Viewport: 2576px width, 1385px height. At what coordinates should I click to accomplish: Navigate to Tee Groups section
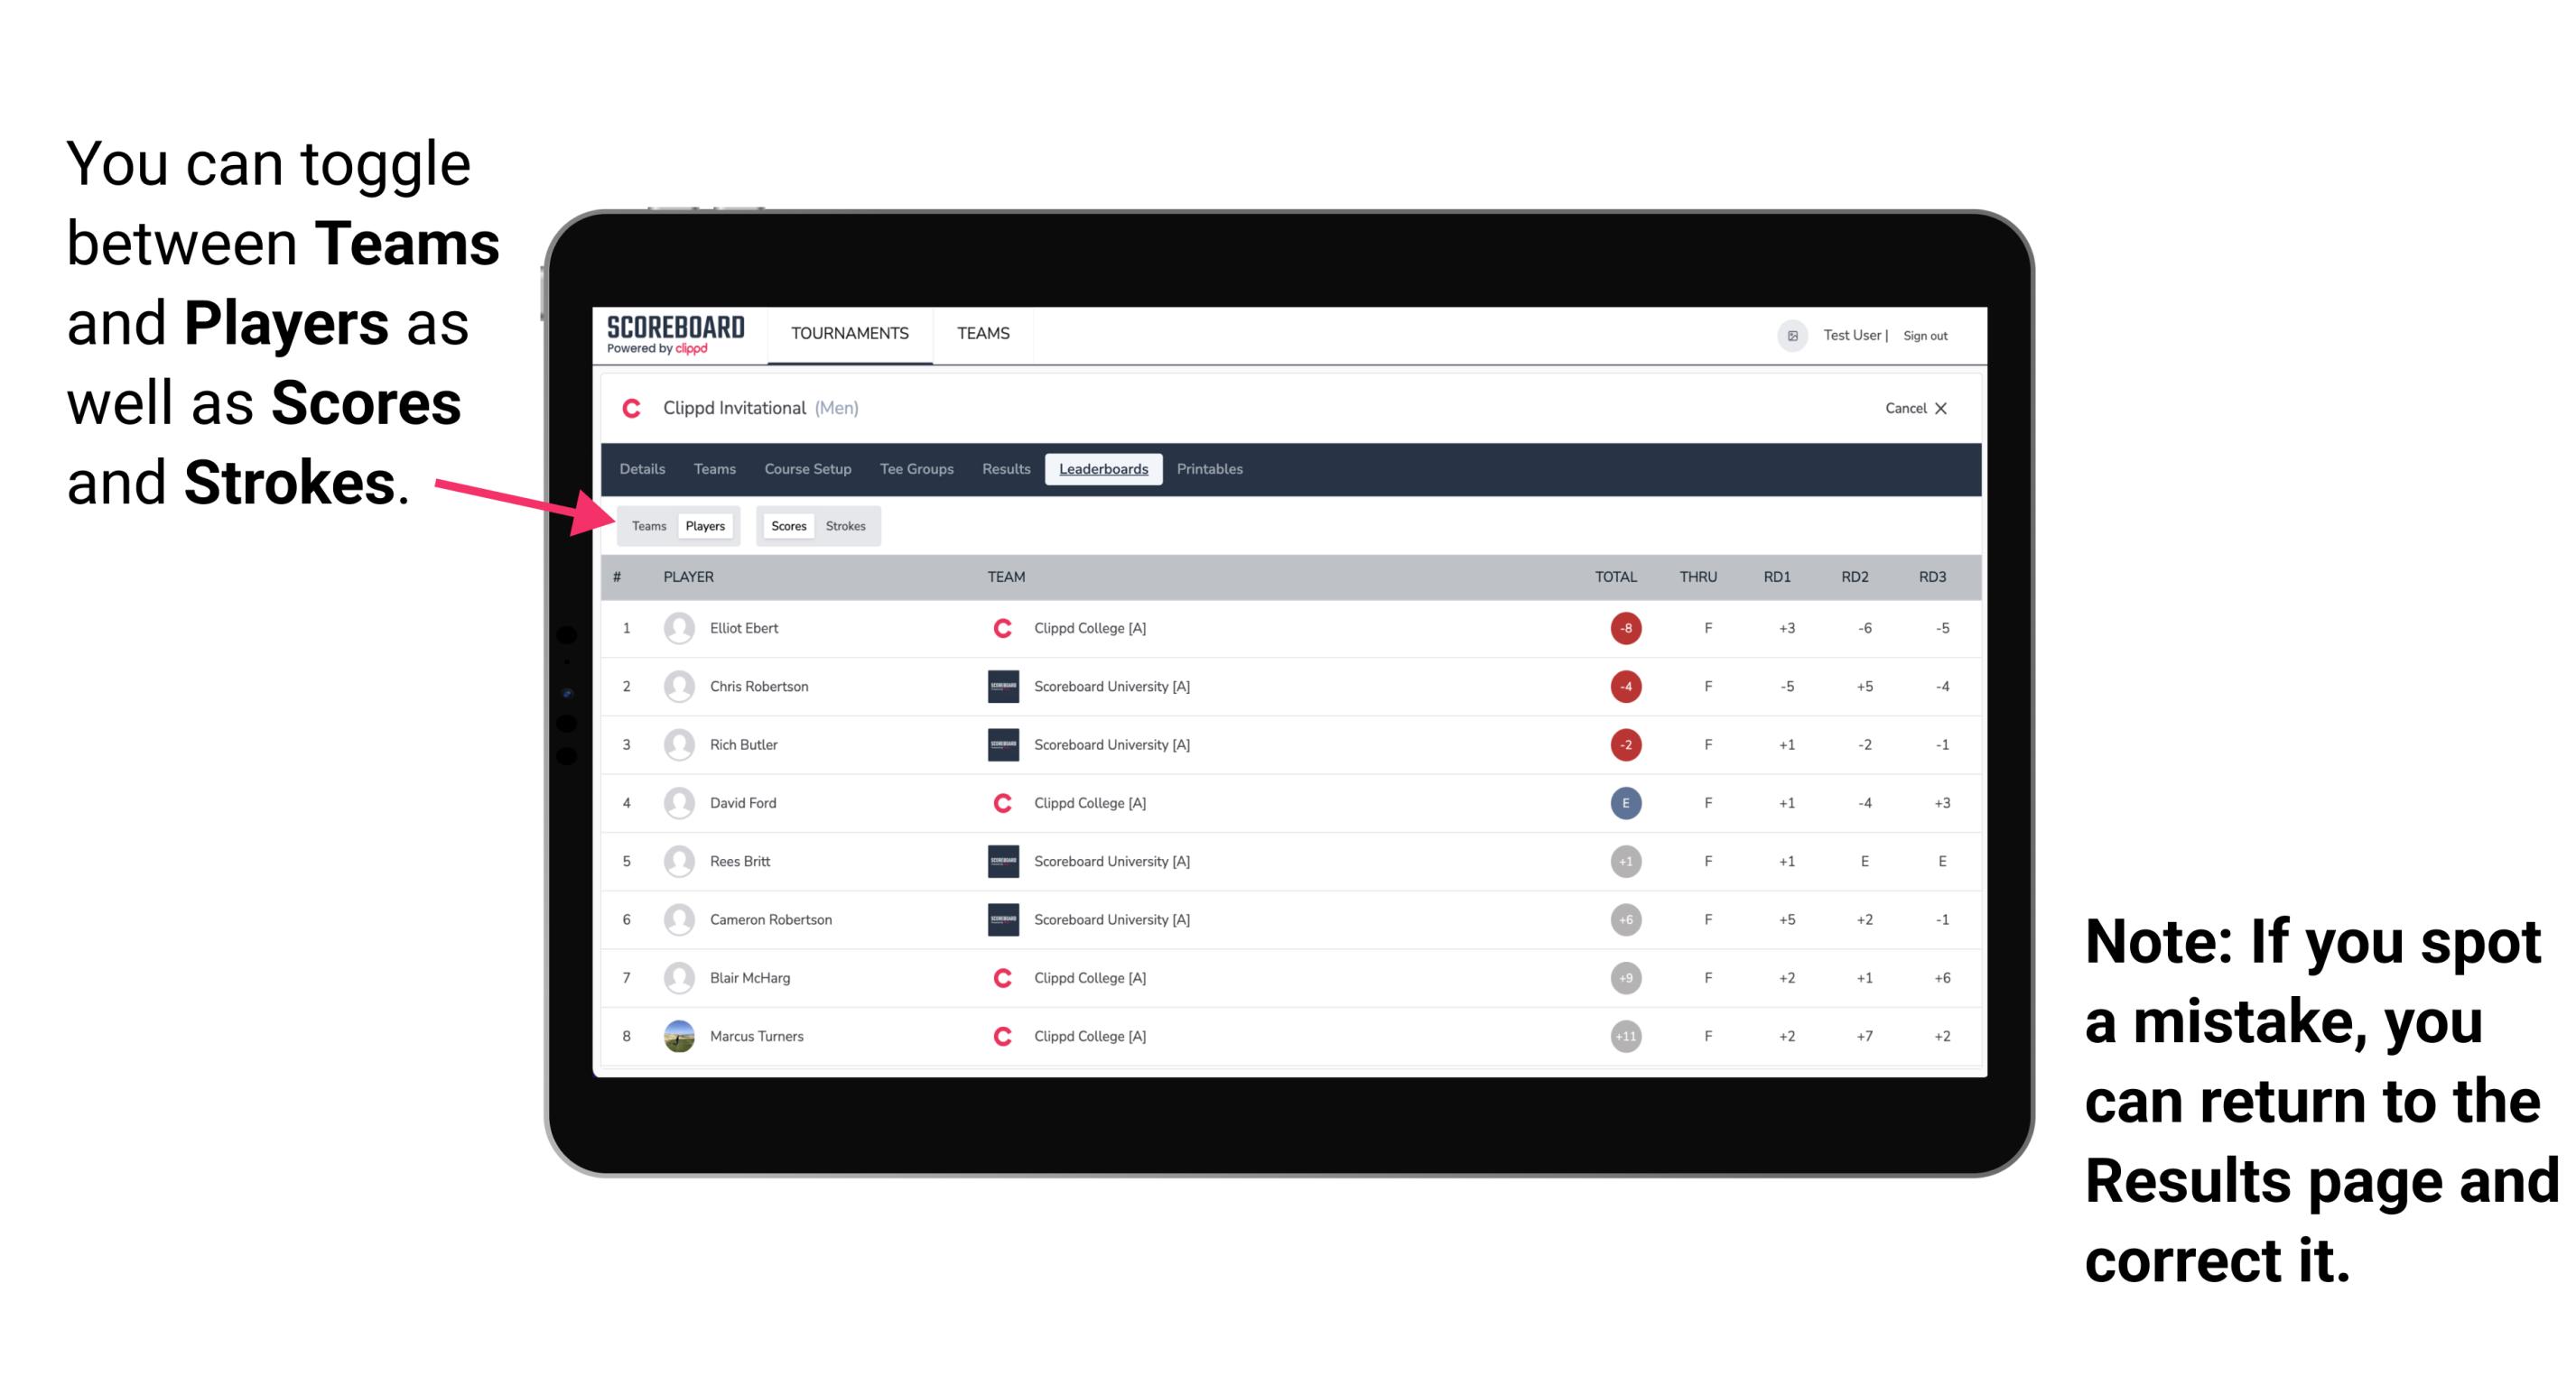point(913,469)
